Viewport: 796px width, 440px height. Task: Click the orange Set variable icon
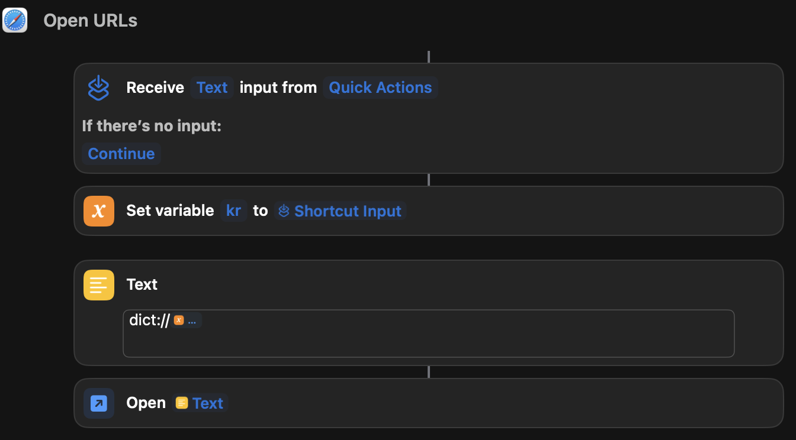click(x=99, y=211)
